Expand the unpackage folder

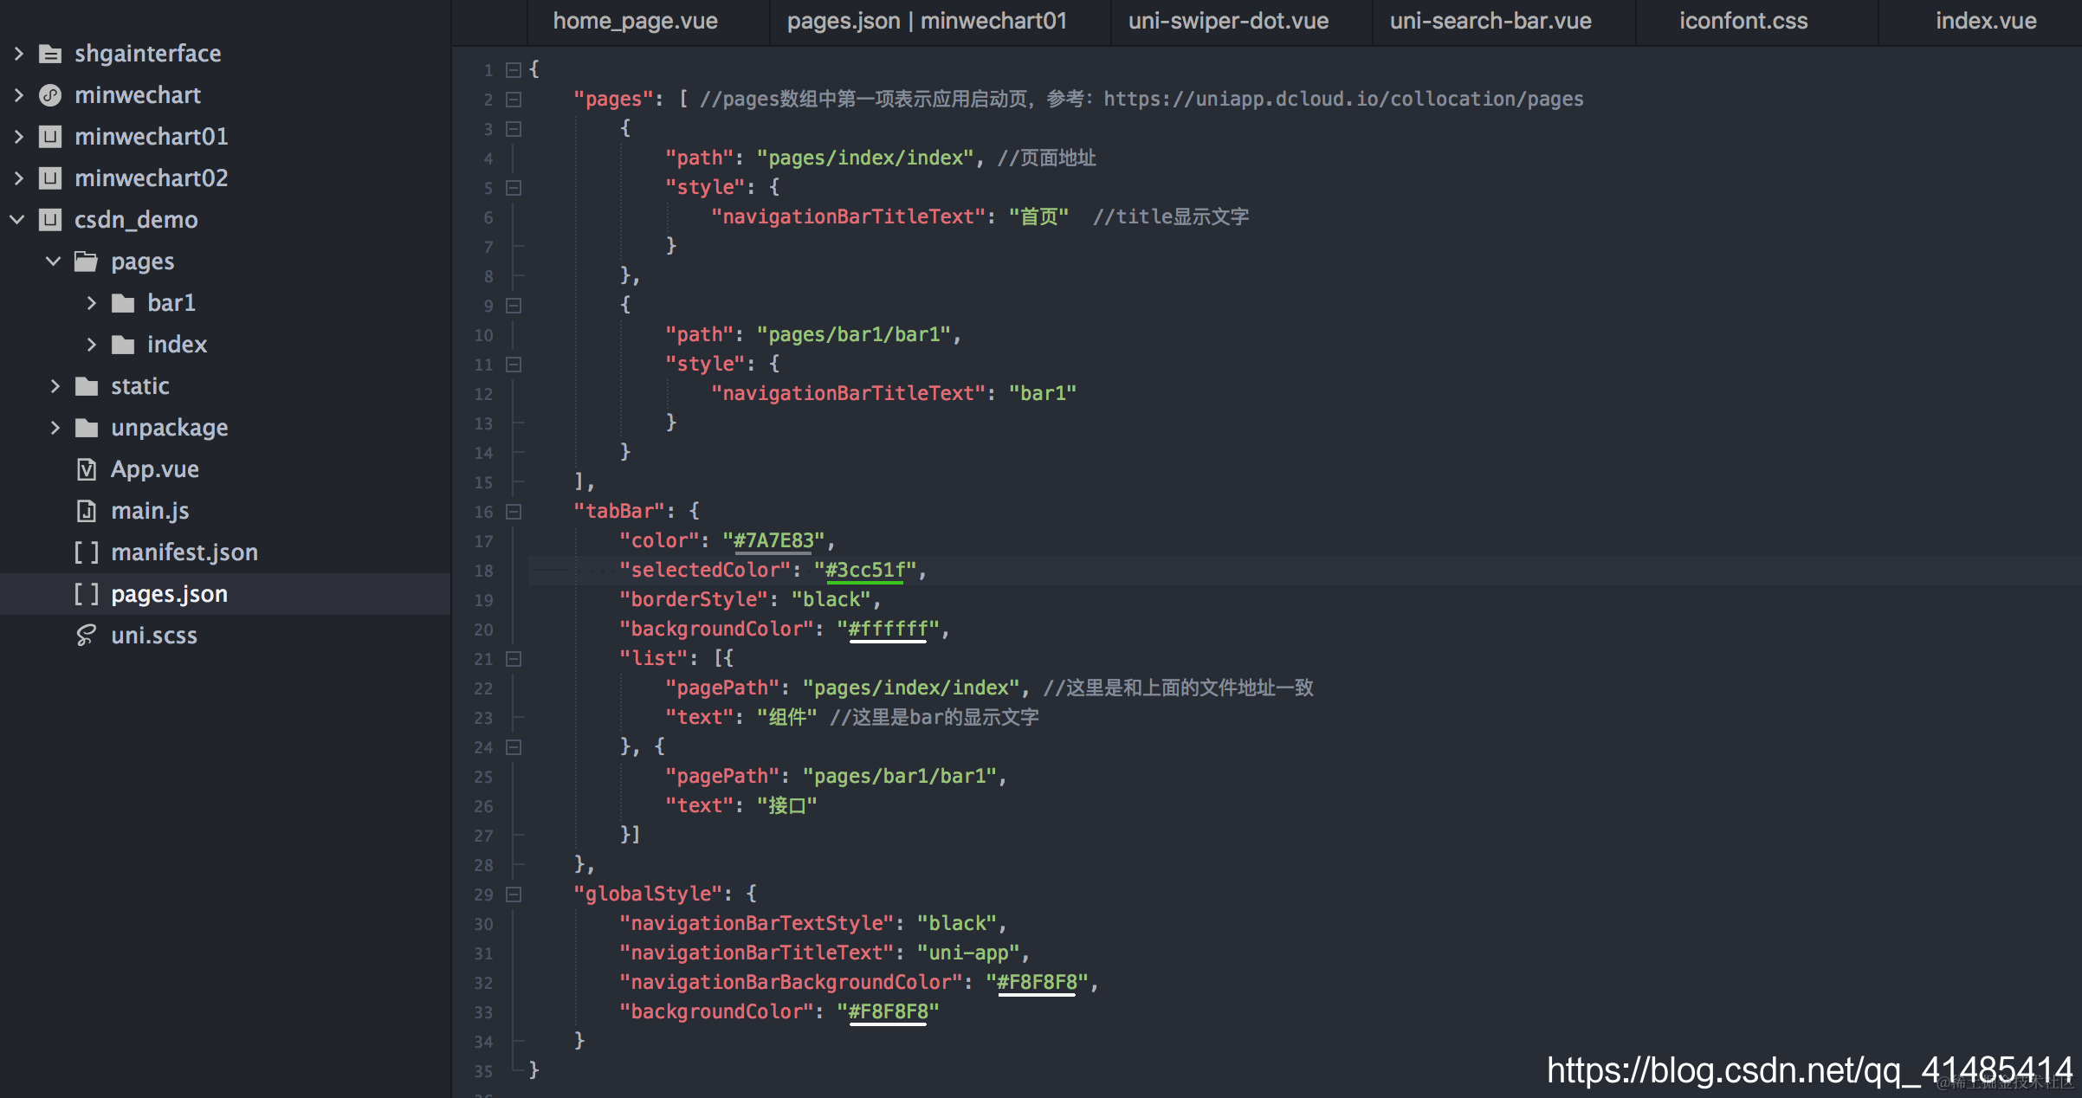[55, 428]
